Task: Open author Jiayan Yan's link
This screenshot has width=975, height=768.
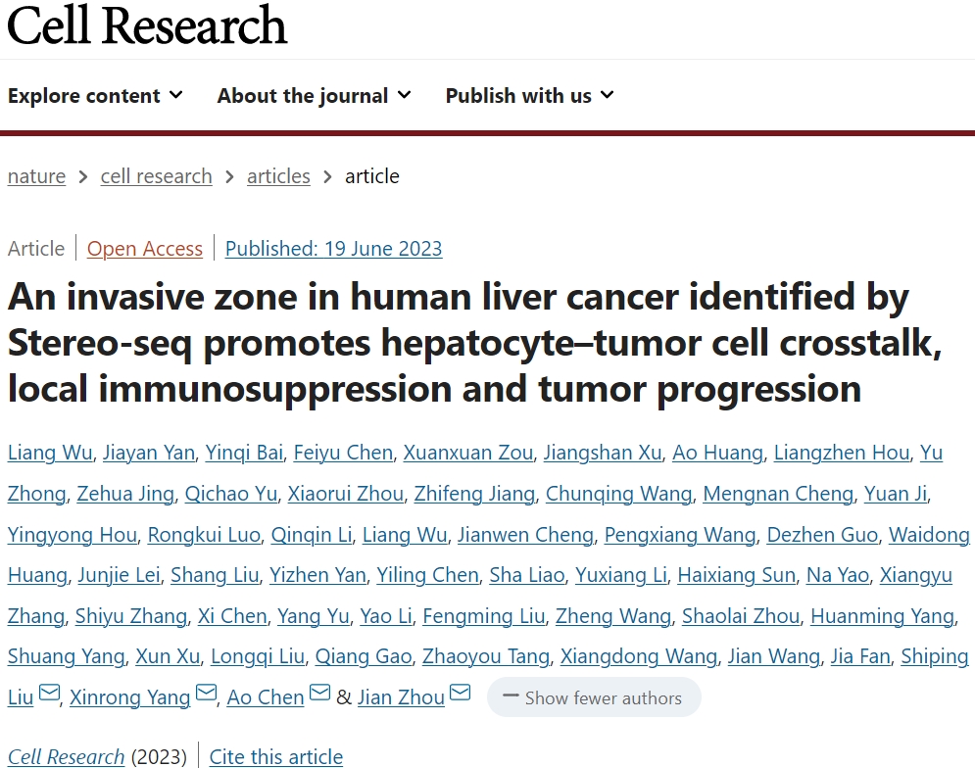Action: (x=149, y=453)
